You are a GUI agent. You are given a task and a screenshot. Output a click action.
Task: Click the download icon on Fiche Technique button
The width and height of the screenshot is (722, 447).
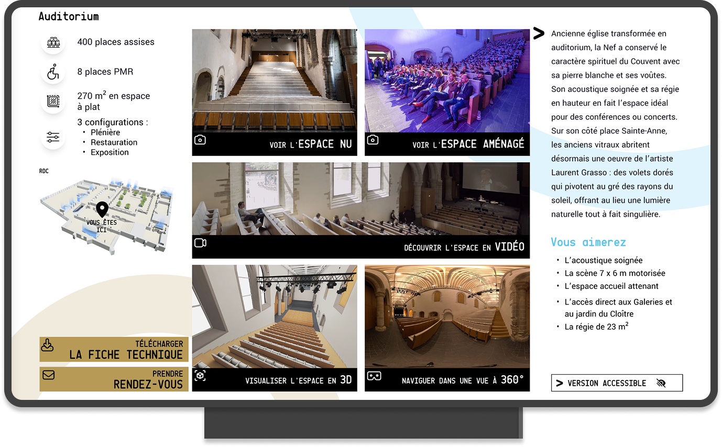click(x=48, y=345)
